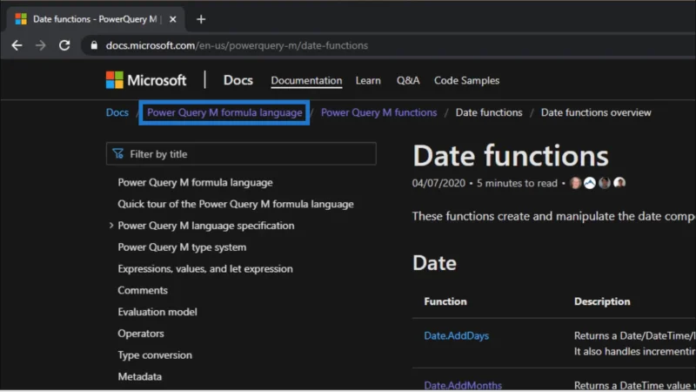The image size is (696, 392).
Task: Expand Power Query M language specification chevron
Action: coord(111,226)
